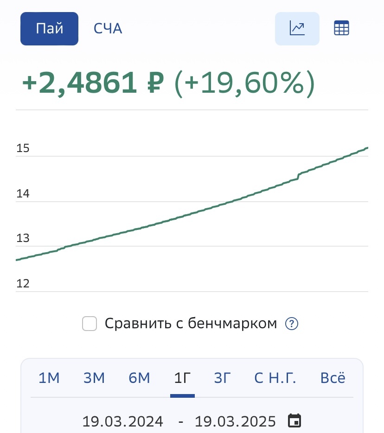Switch to the СЧА tab
The height and width of the screenshot is (433, 384).
click(107, 28)
